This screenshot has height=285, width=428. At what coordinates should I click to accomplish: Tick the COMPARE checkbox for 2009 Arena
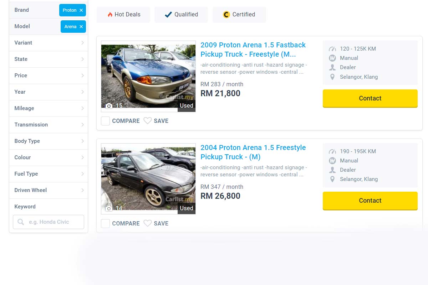(x=105, y=121)
